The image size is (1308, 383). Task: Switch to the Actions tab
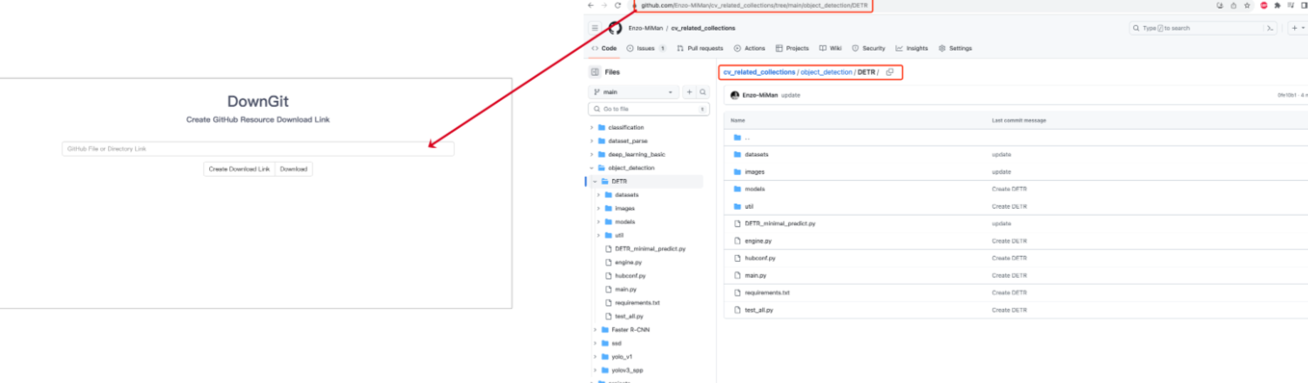[749, 48]
